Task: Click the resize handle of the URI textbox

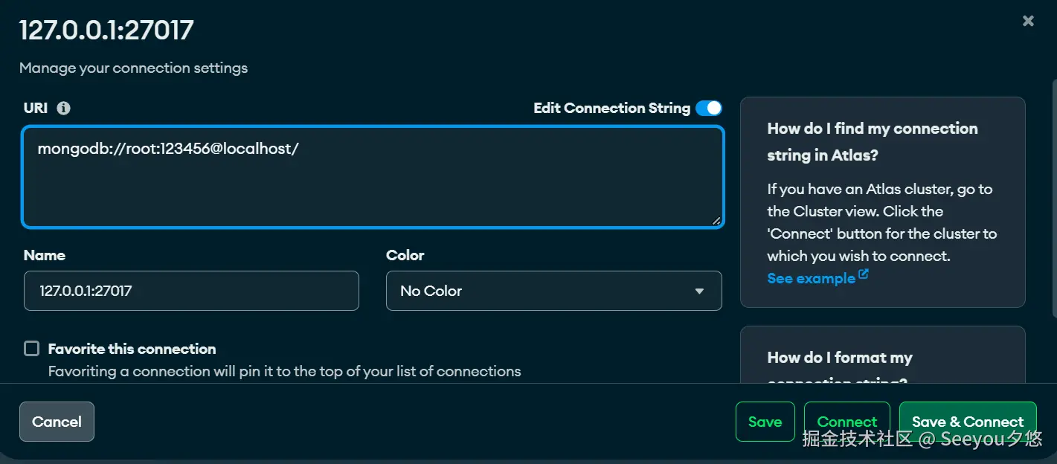Action: point(716,219)
